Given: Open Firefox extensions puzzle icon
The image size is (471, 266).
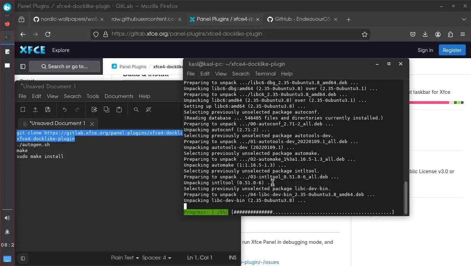Looking at the screenshot, I should 450,34.
